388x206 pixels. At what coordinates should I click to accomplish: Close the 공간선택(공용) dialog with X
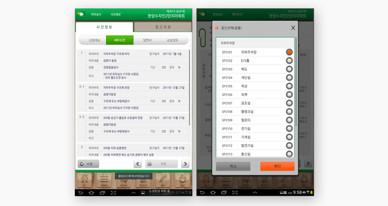point(293,28)
